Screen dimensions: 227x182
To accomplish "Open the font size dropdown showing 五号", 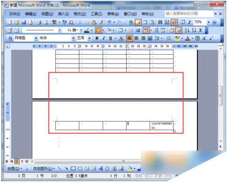I will point(89,39).
